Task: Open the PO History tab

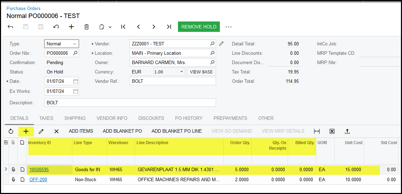Action: coord(189,118)
